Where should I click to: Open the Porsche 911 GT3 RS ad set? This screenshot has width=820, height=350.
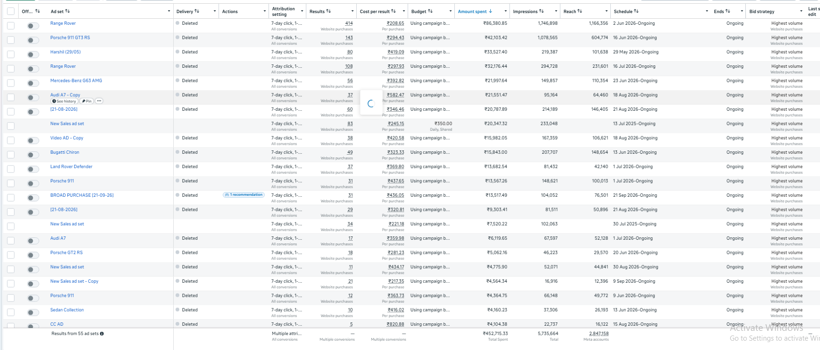click(70, 38)
